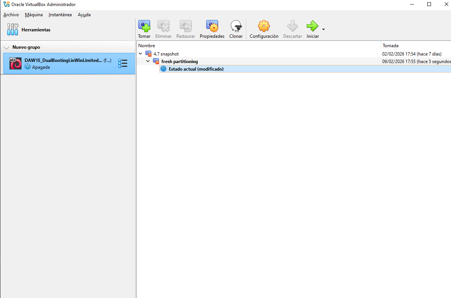Open the Iniciar start mode dropdown arrow

pyautogui.click(x=324, y=29)
